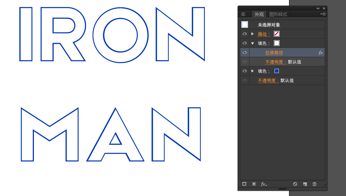Open the add new effect fx menu
Image resolution: width=346 pixels, height=196 pixels.
click(x=264, y=184)
